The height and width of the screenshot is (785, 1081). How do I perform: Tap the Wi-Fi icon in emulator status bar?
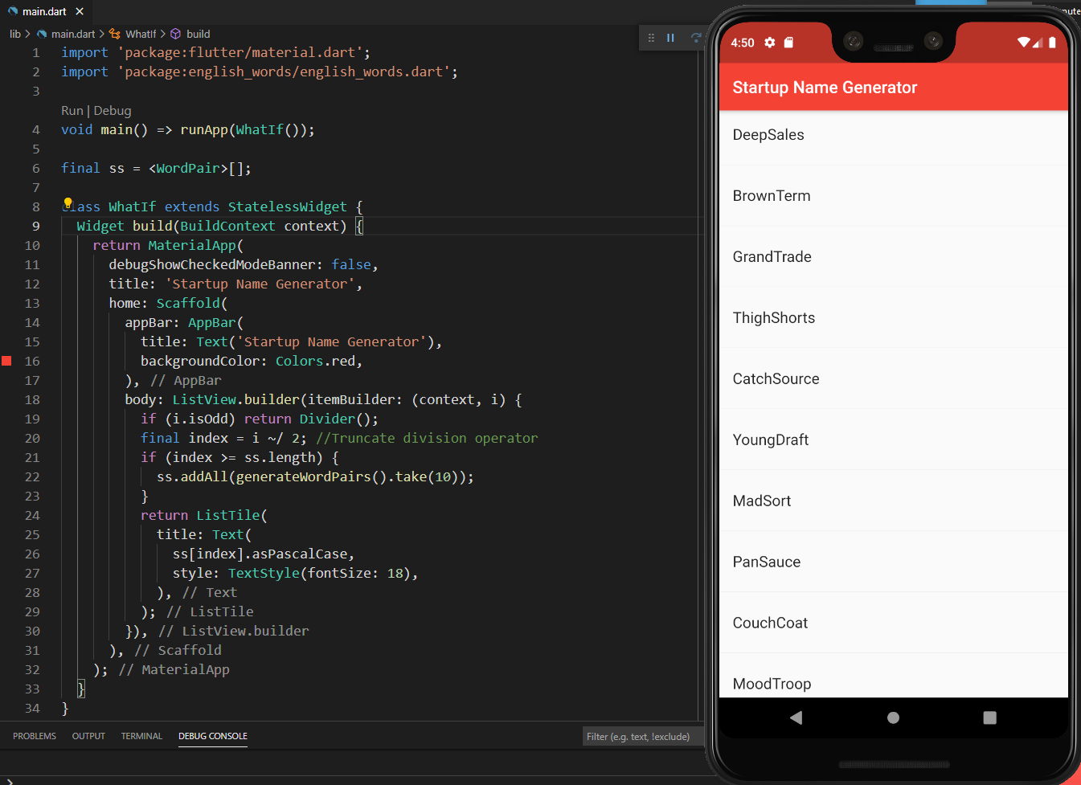click(1024, 43)
